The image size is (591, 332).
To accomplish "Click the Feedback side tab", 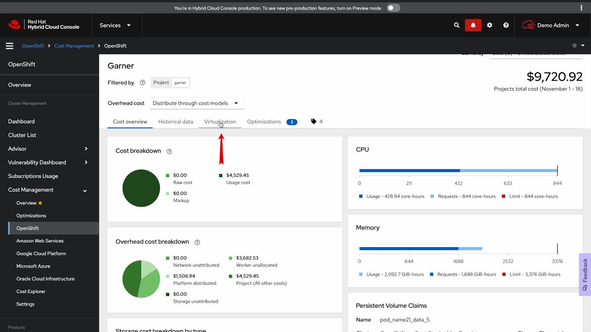I will pos(585,274).
